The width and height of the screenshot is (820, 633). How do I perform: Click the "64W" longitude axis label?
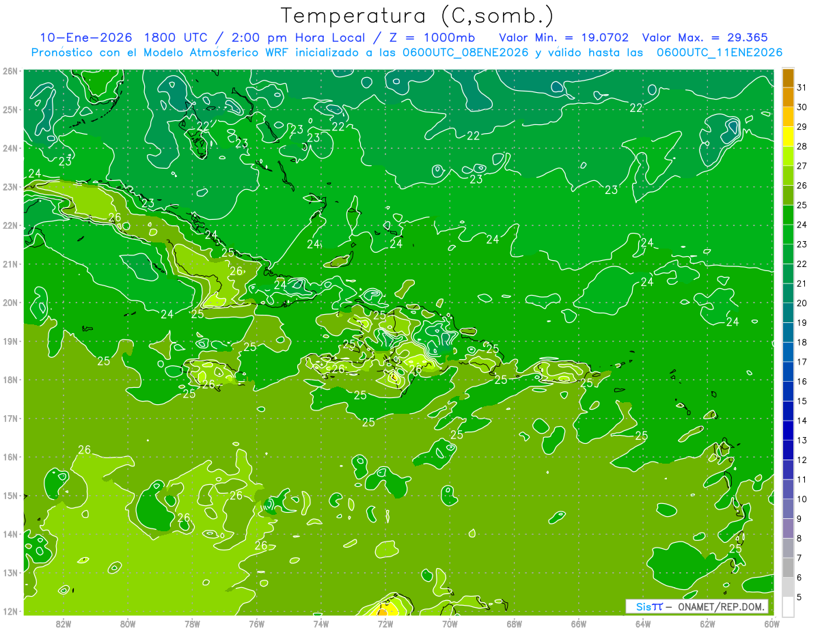(x=643, y=623)
